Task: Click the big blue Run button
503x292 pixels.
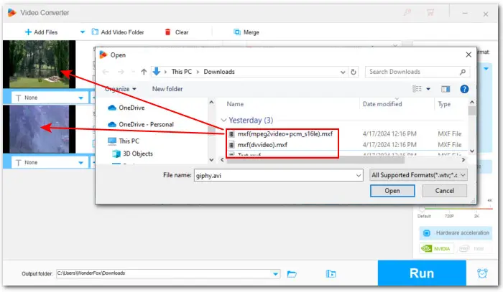Action: pyautogui.click(x=421, y=273)
